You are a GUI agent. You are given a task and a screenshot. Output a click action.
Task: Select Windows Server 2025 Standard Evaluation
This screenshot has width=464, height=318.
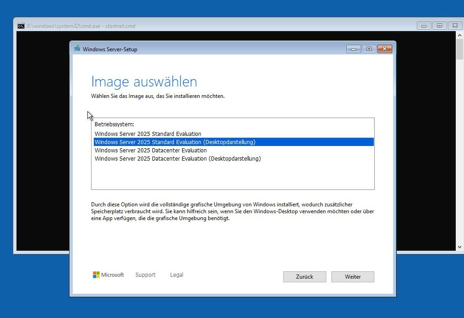tap(233, 134)
